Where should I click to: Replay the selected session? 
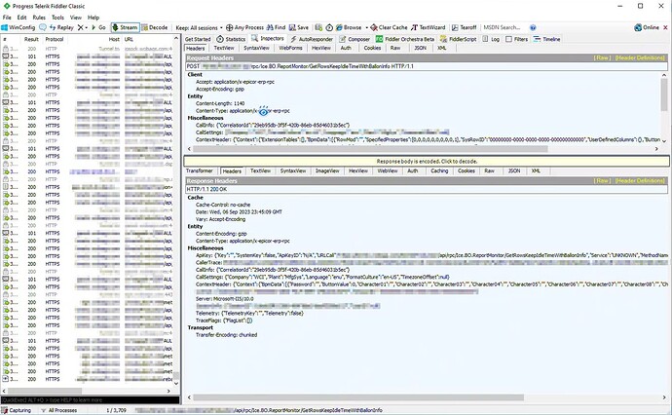coord(61,27)
